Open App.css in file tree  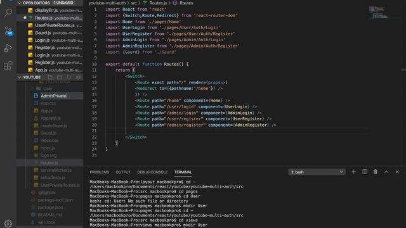(48, 103)
